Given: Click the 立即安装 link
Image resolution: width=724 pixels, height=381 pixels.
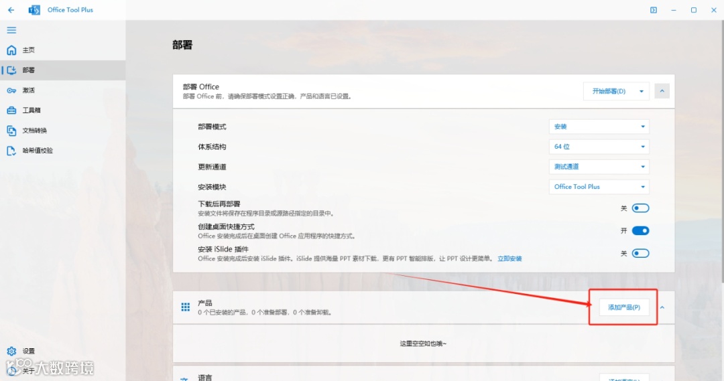Looking at the screenshot, I should click(x=509, y=258).
